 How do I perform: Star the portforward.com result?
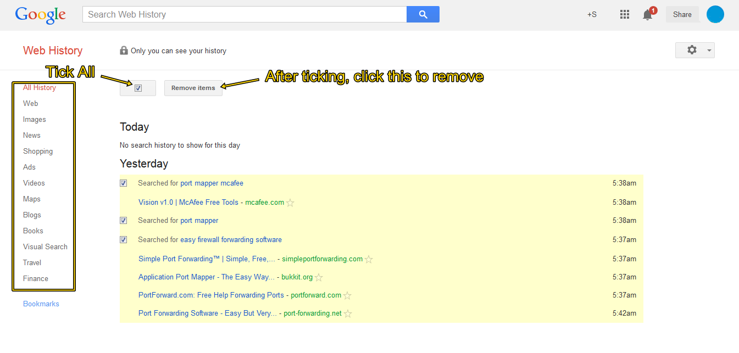[347, 296]
